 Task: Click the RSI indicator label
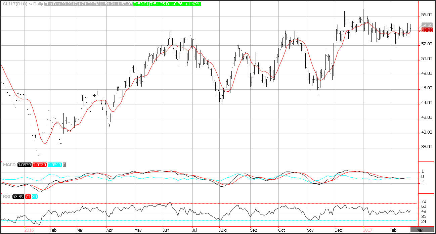click(6, 196)
